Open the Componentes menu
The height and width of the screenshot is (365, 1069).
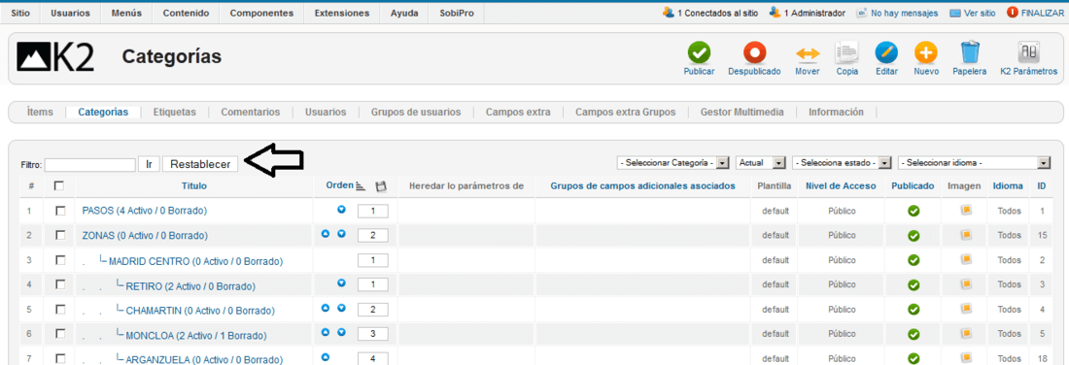click(x=261, y=13)
